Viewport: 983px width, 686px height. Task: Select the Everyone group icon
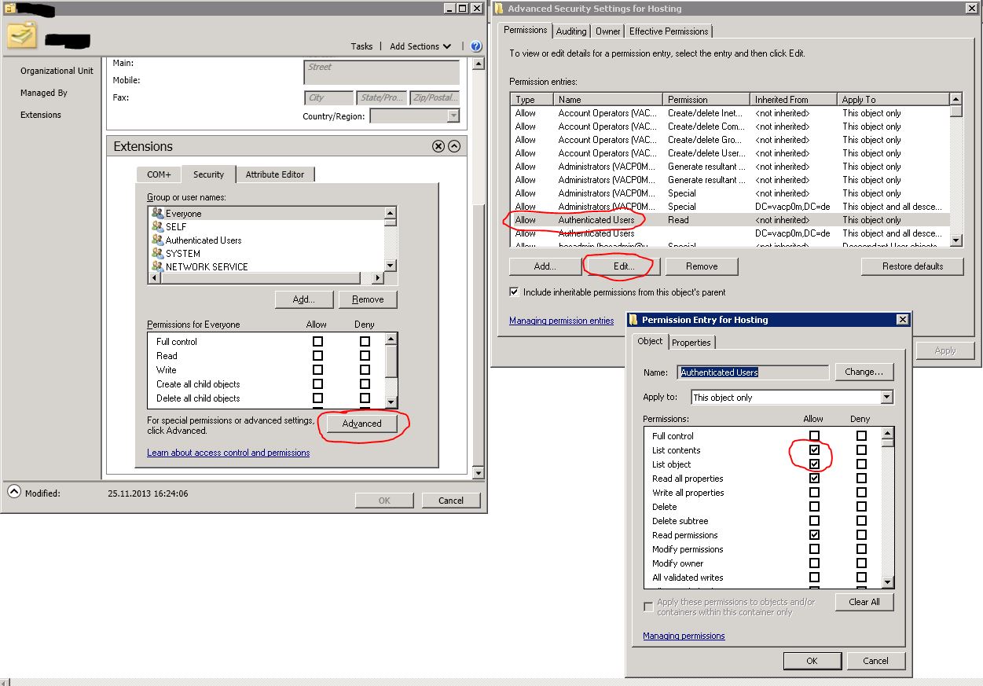click(x=160, y=213)
